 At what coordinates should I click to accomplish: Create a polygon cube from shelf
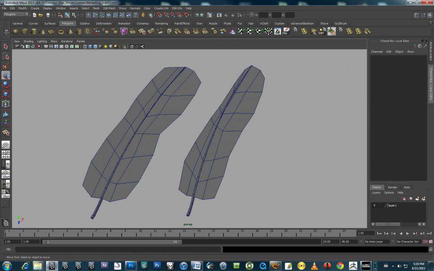tap(24, 31)
